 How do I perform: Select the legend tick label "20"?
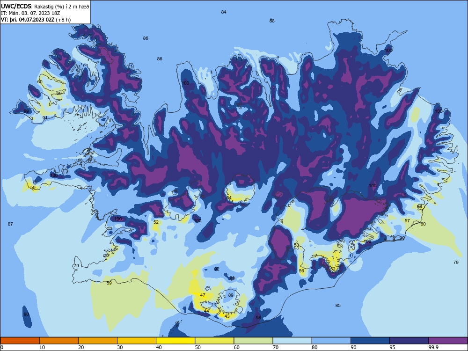pyautogui.click(x=81, y=347)
